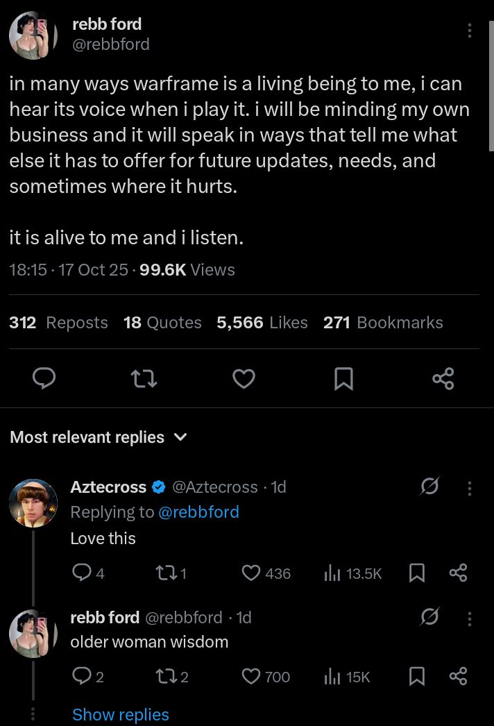The height and width of the screenshot is (726, 494).
Task: Like the main warframe tweet
Action: (243, 378)
